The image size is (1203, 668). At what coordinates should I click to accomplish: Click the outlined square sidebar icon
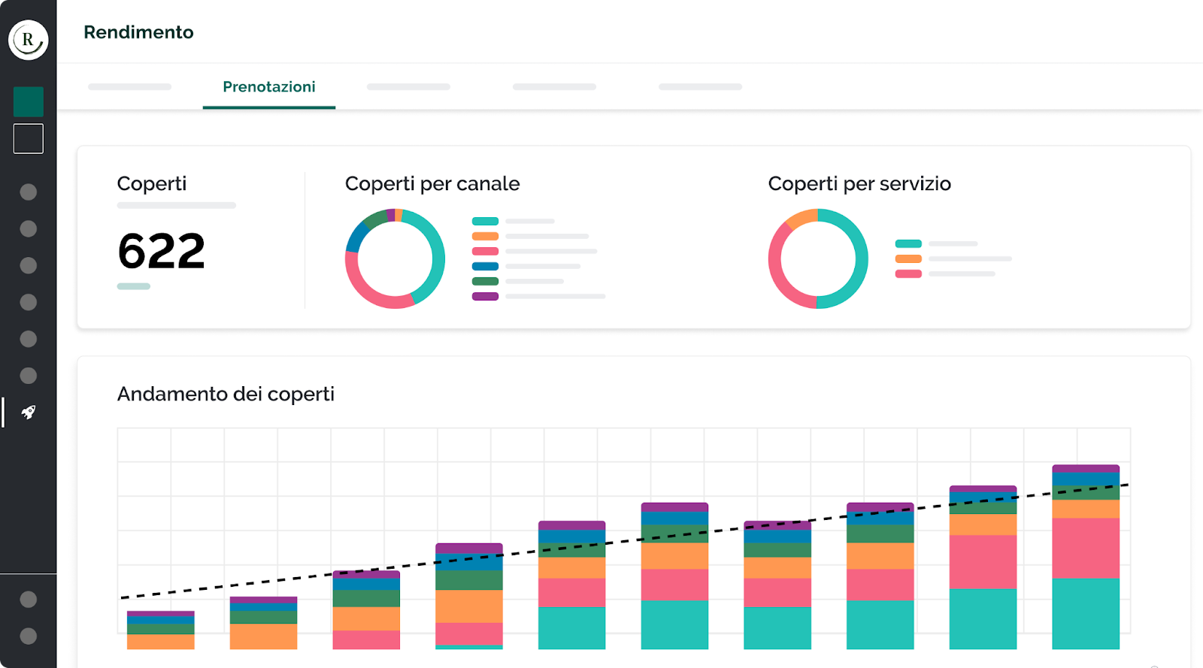click(29, 139)
